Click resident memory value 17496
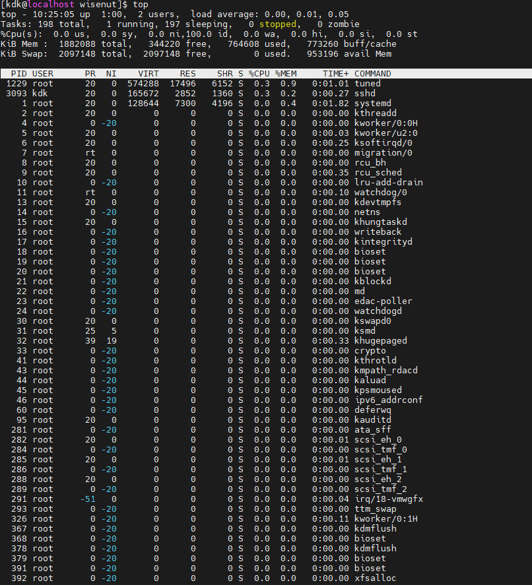 [x=183, y=84]
